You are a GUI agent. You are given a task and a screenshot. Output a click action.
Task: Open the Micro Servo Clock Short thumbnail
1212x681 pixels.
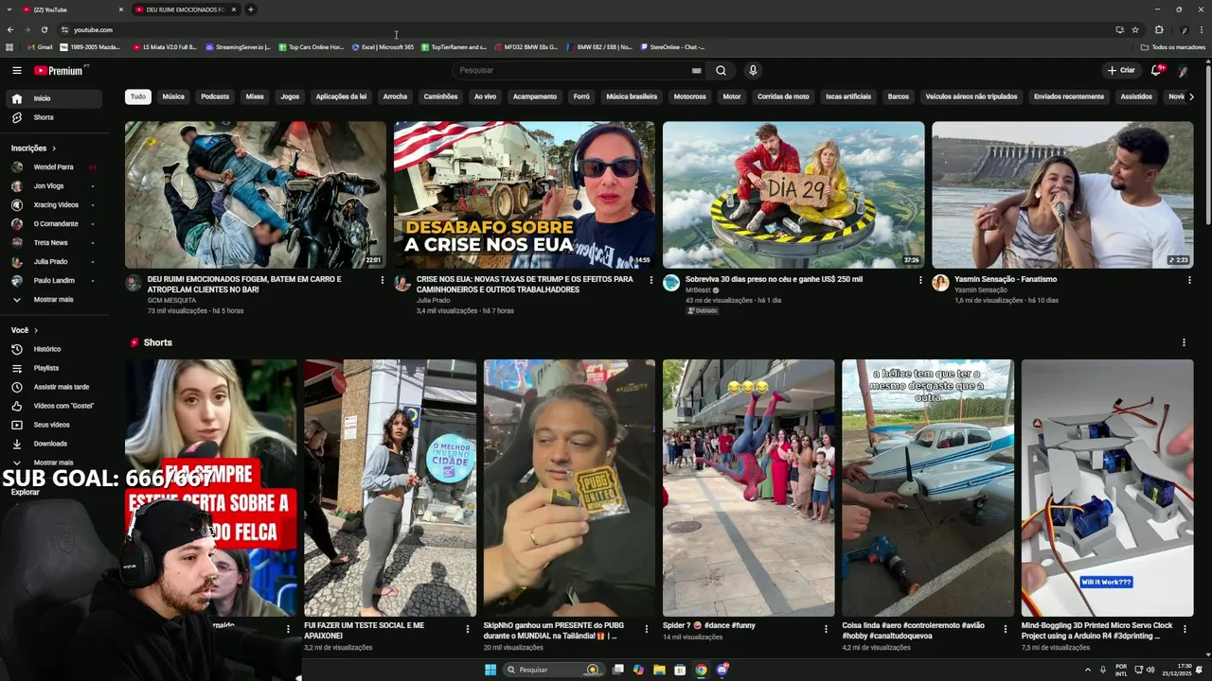1107,488
